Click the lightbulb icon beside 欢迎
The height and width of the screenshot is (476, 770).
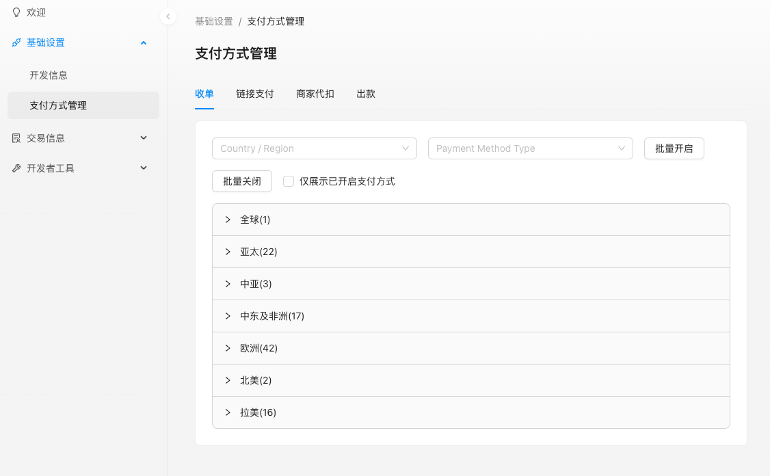(x=16, y=12)
